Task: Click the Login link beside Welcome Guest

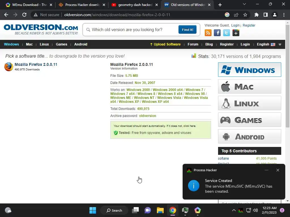Action: pyautogui.click(x=235, y=25)
